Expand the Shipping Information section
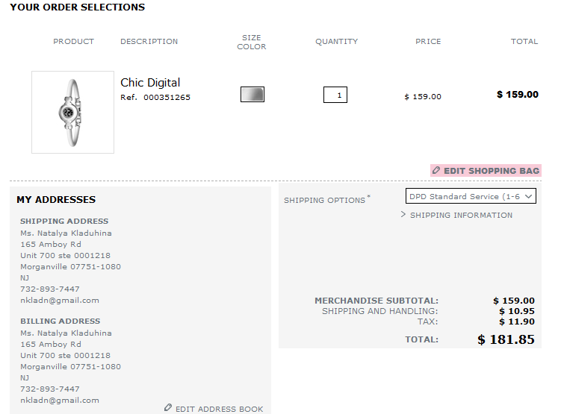The height and width of the screenshot is (414, 564). [461, 215]
